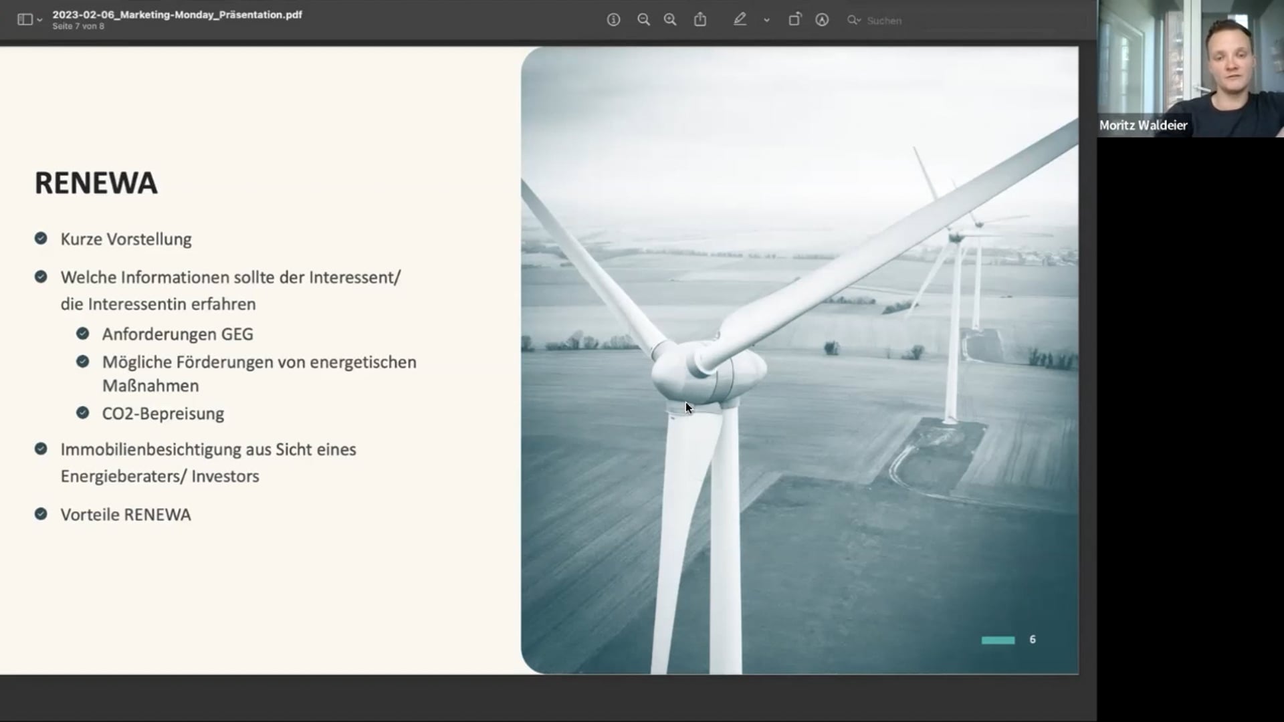Click checkmark bullet beside 'Welche Informationen'
Viewport: 1284px width, 722px height.
(41, 276)
